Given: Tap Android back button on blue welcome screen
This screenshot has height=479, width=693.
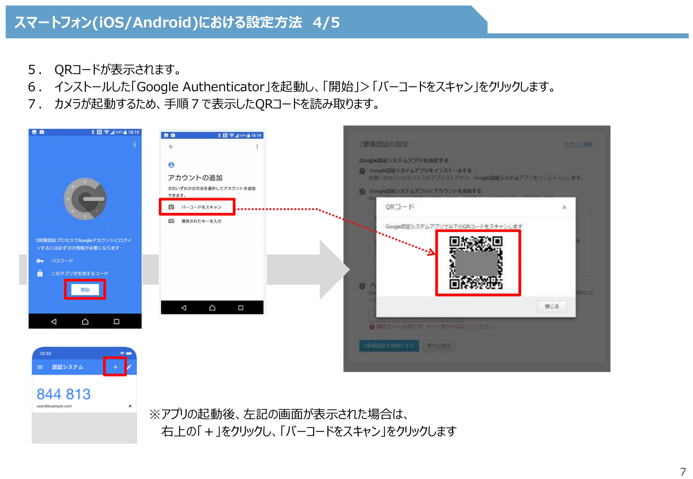Looking at the screenshot, I should (54, 321).
